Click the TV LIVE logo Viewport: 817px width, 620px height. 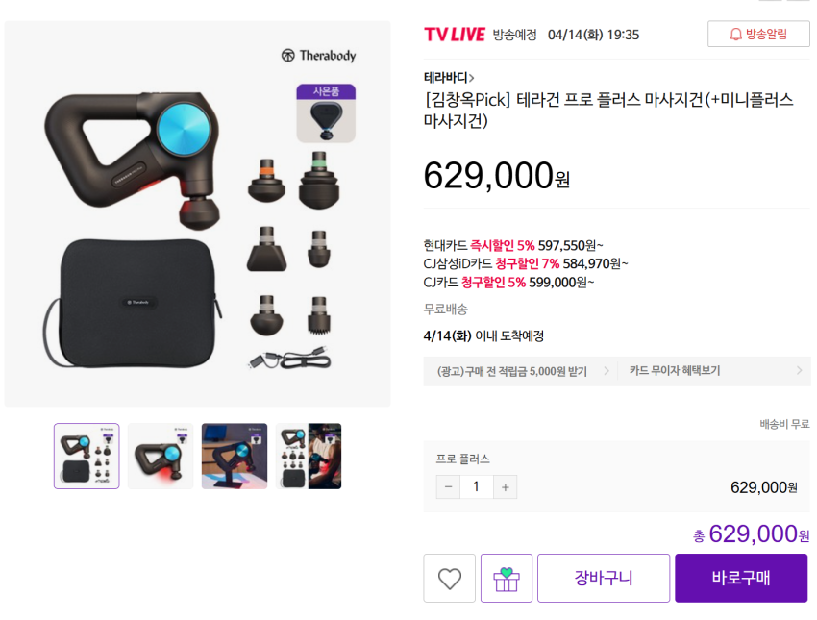coord(455,35)
